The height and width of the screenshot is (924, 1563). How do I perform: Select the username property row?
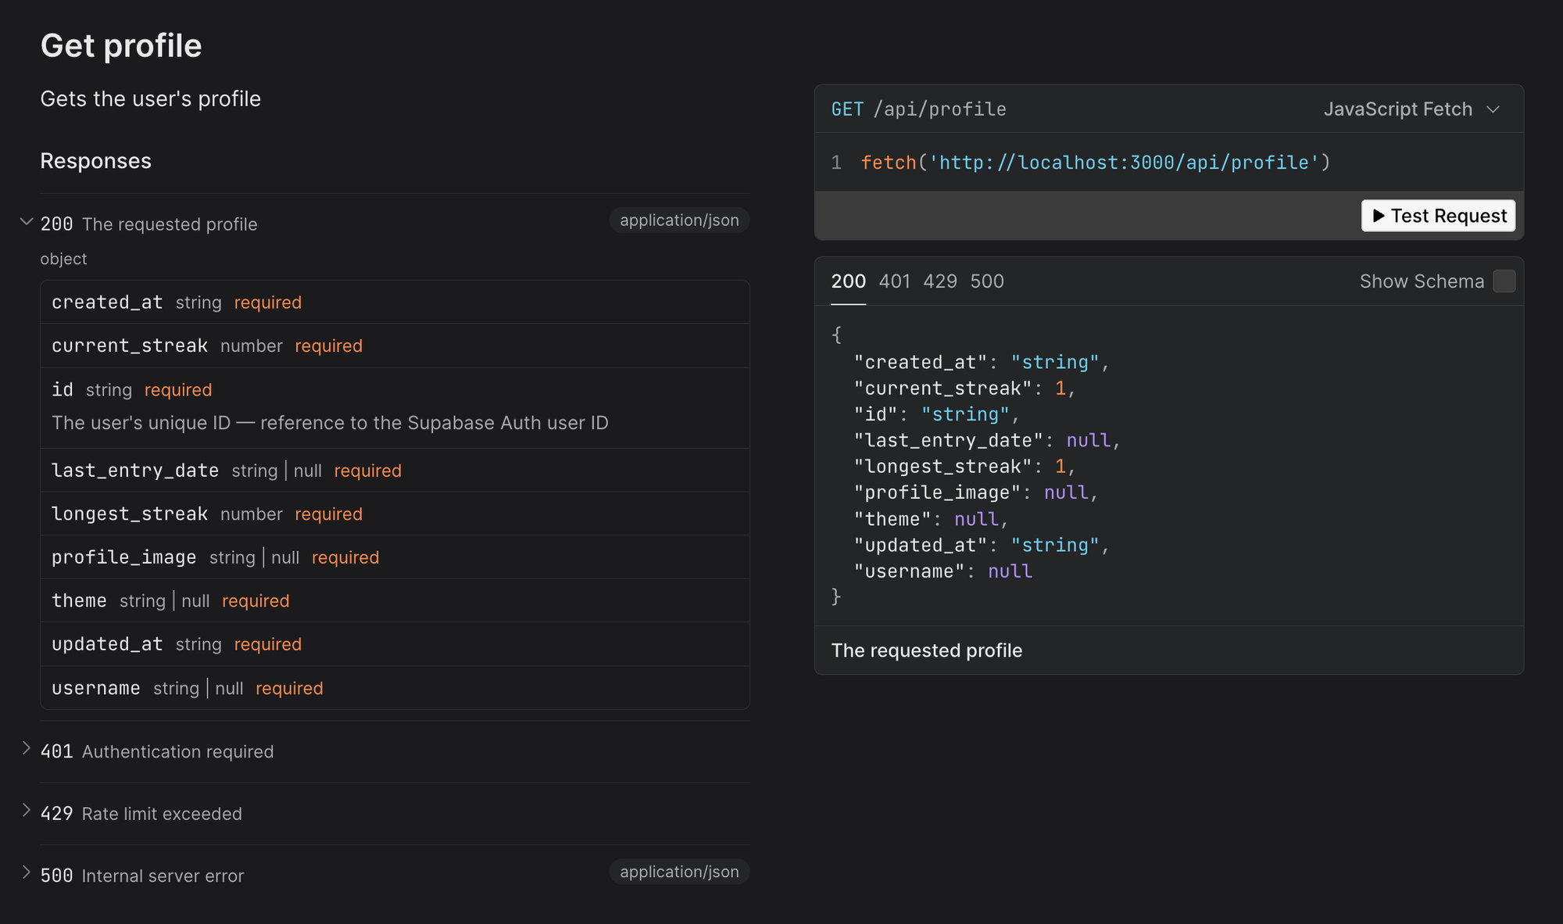(395, 688)
